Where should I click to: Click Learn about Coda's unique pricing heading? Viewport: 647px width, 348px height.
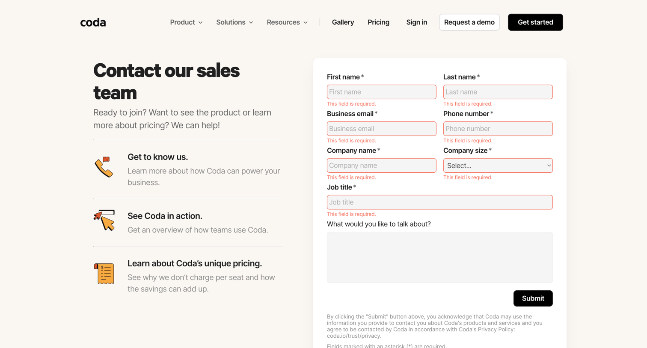click(195, 263)
